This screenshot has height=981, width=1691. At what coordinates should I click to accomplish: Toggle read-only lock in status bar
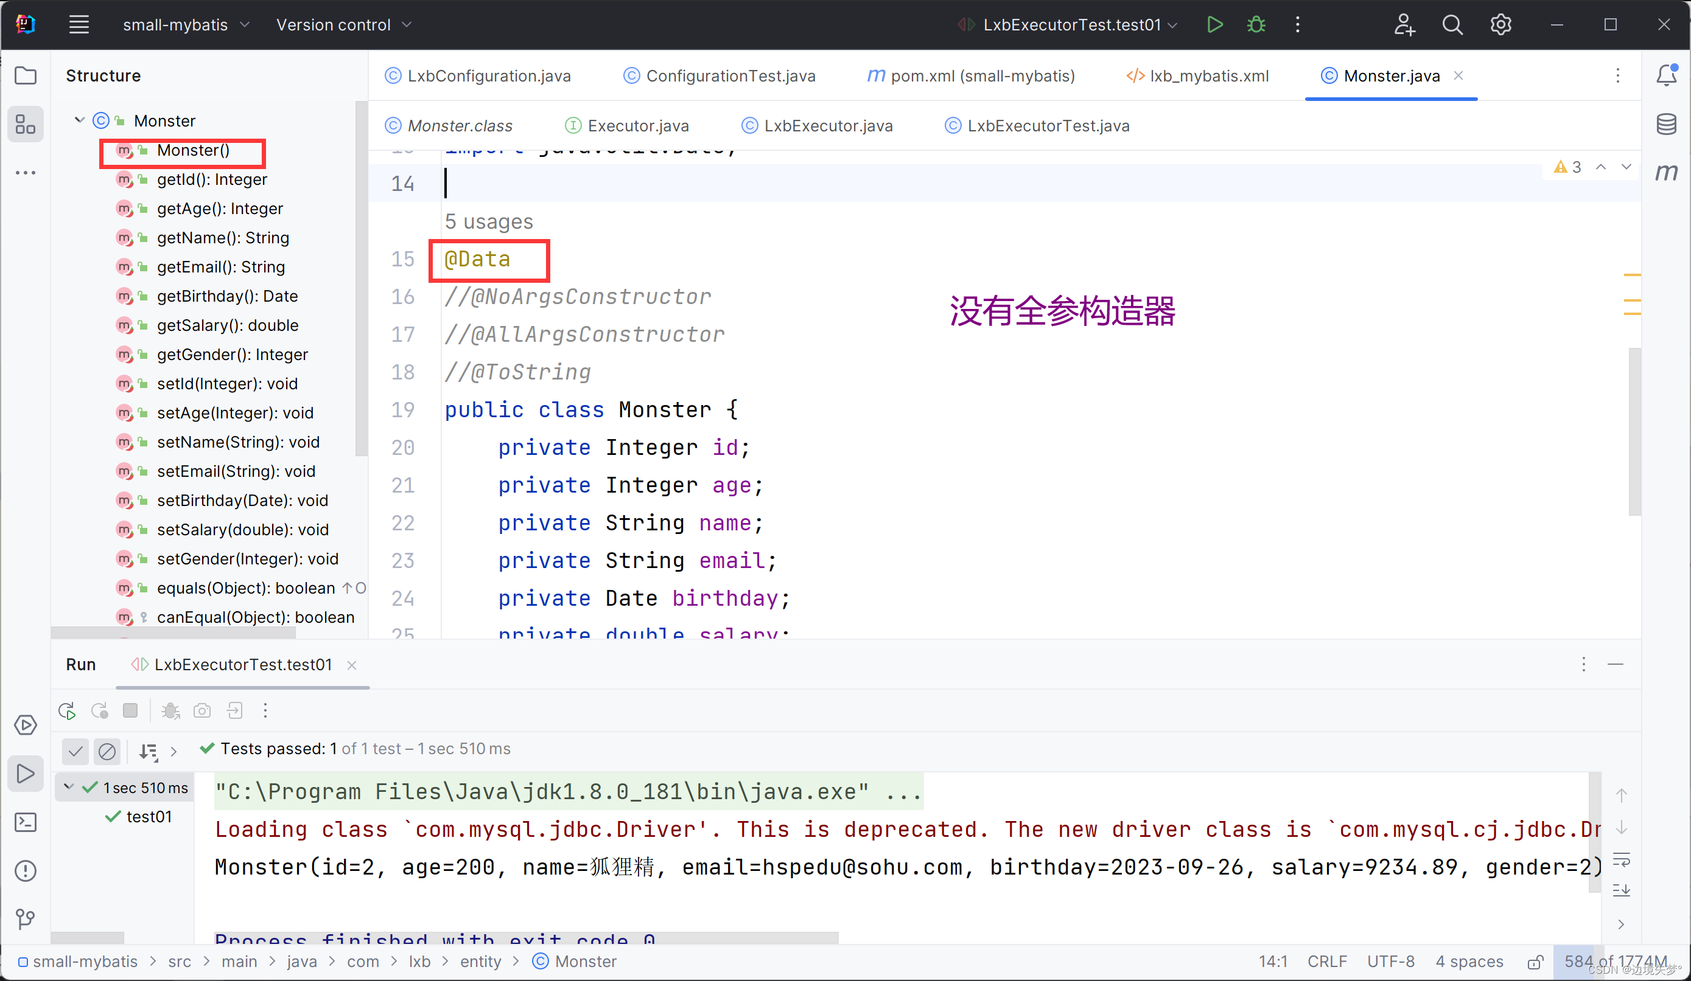coord(1535,962)
